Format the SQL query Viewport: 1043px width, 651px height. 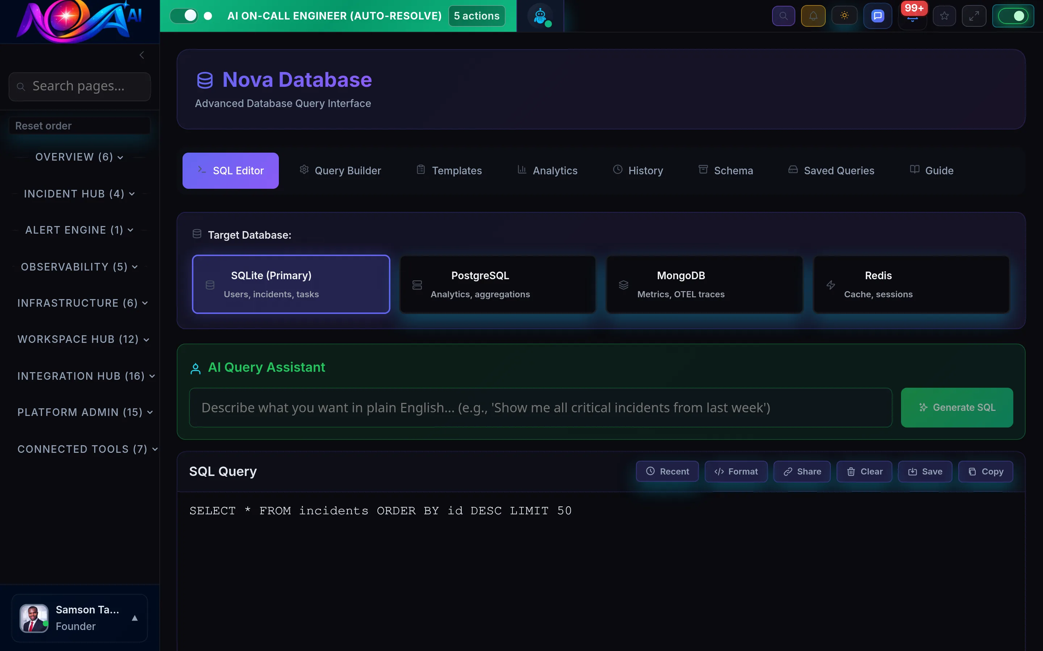(x=736, y=472)
